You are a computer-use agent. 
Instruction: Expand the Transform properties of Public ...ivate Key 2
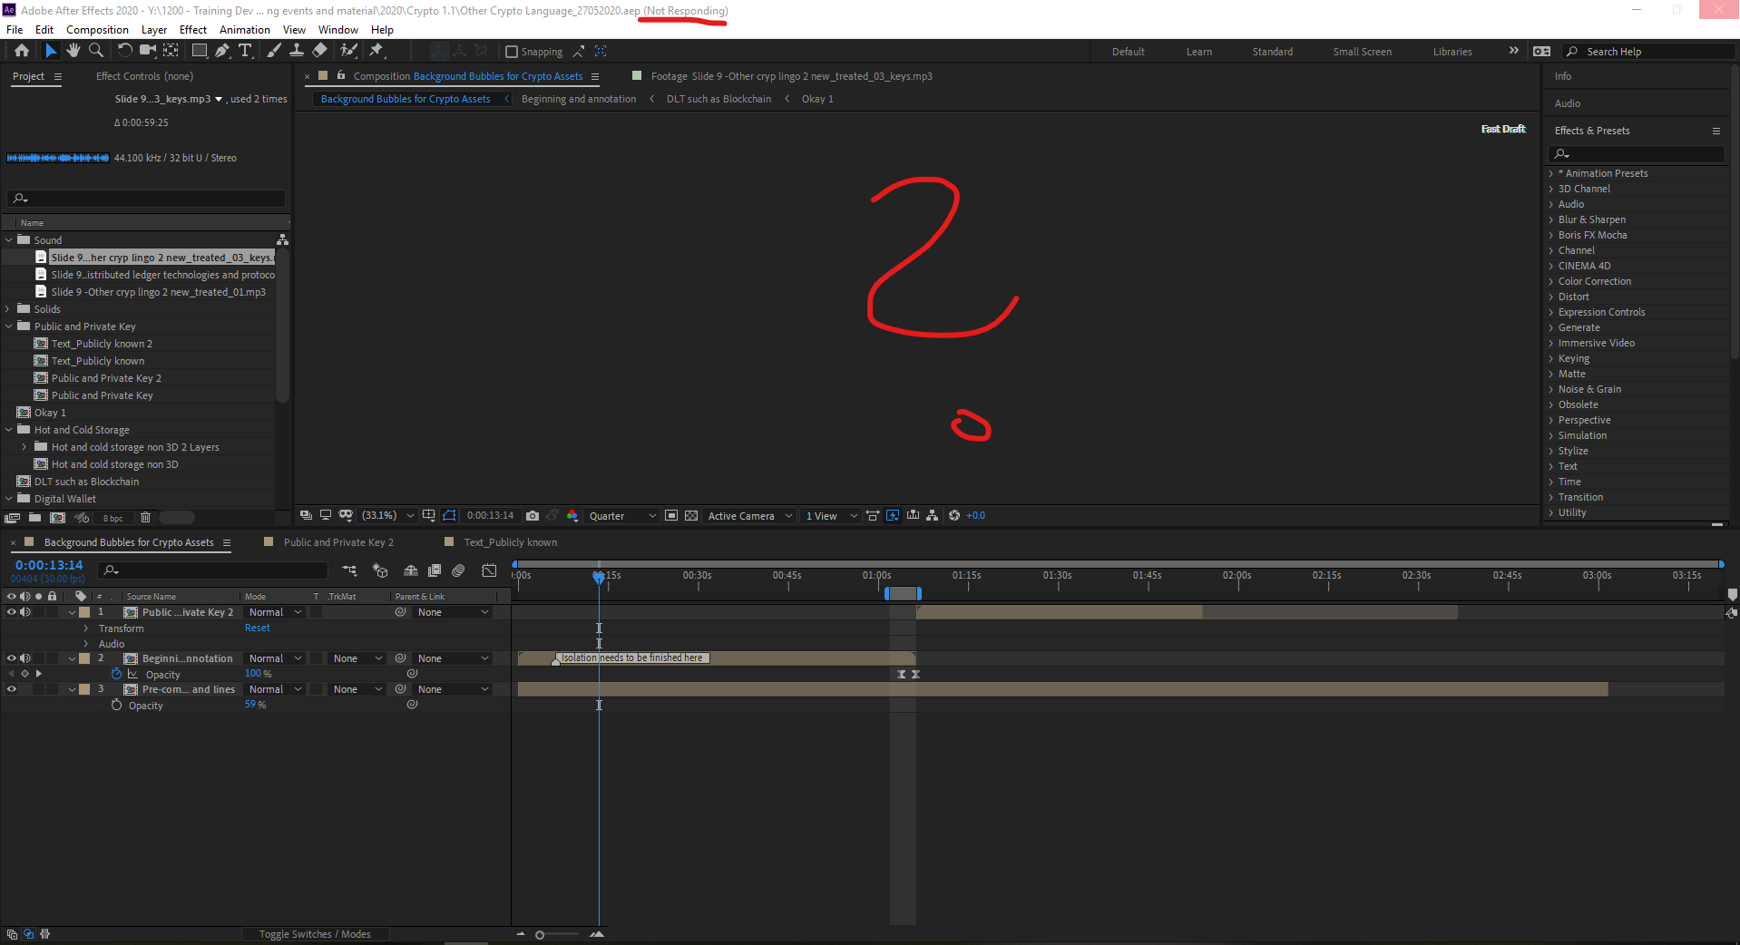(85, 628)
